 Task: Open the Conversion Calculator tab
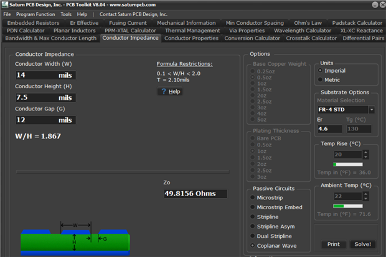tap(252, 38)
